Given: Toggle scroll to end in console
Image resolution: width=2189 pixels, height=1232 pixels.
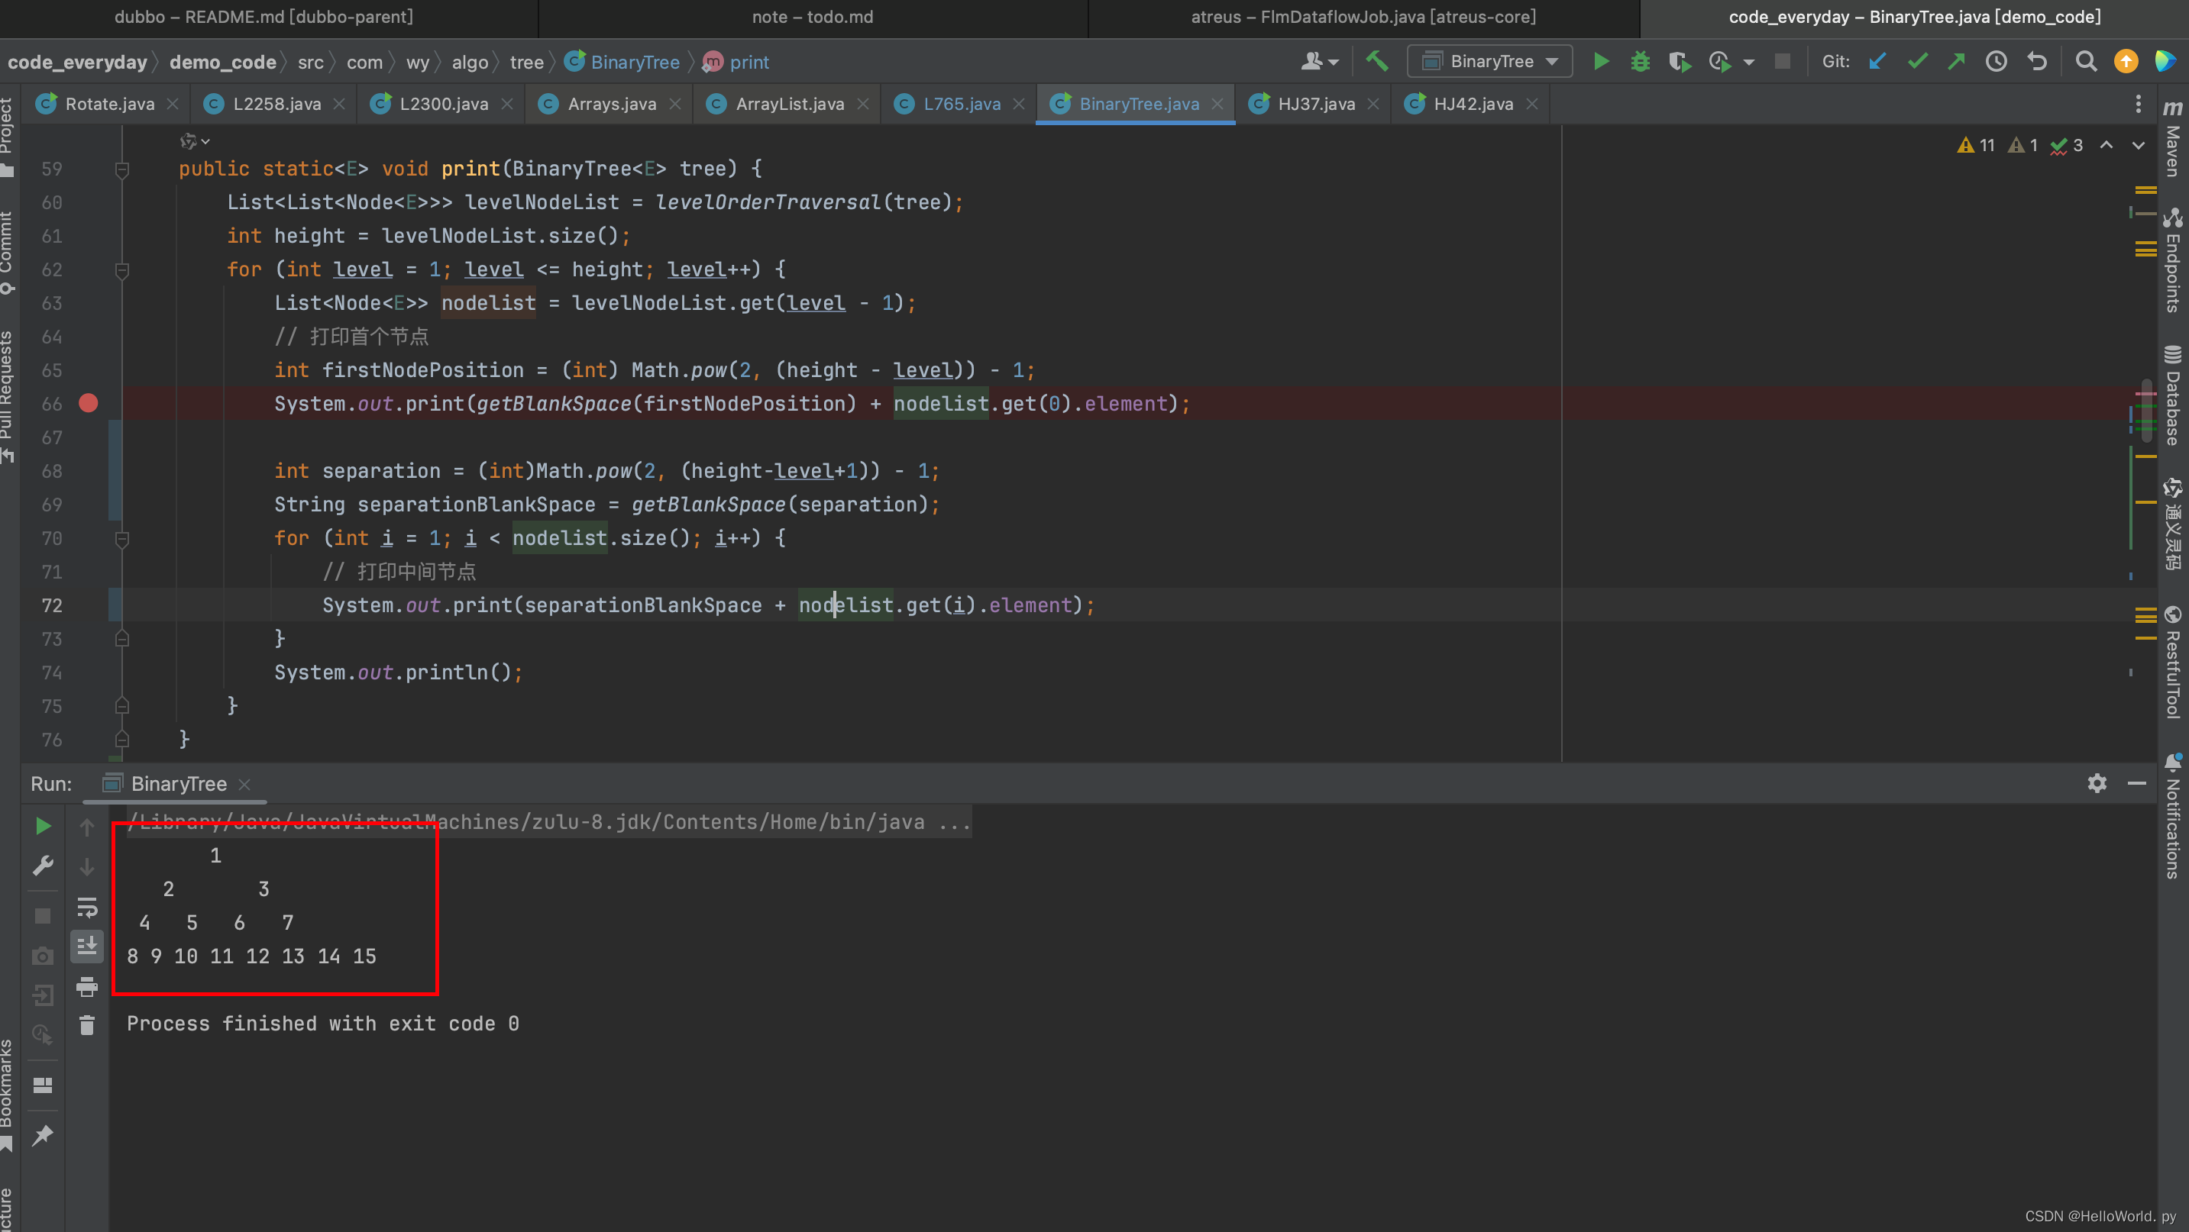Looking at the screenshot, I should 86,946.
